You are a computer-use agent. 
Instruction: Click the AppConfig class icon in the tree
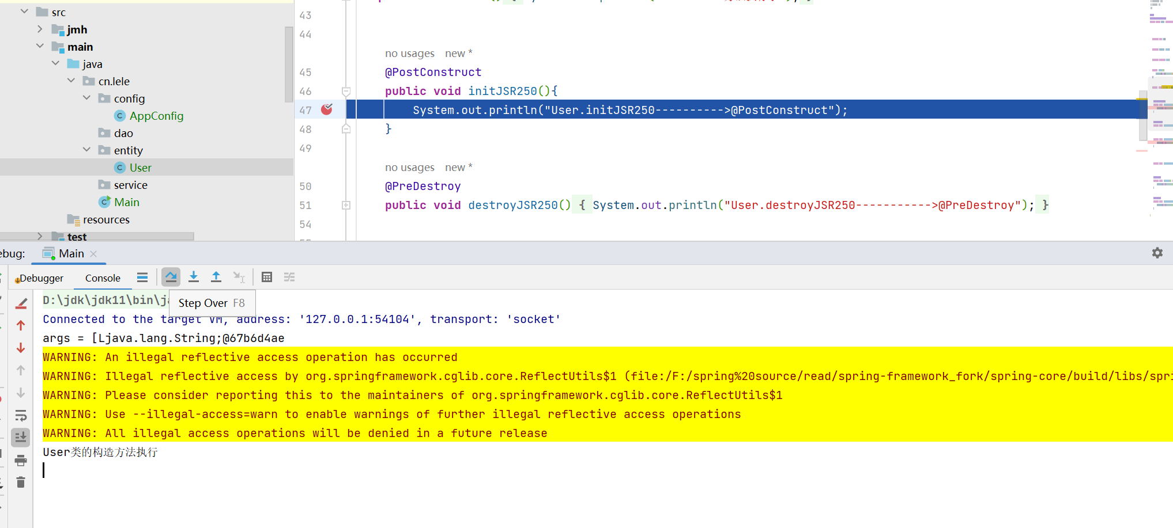point(120,116)
